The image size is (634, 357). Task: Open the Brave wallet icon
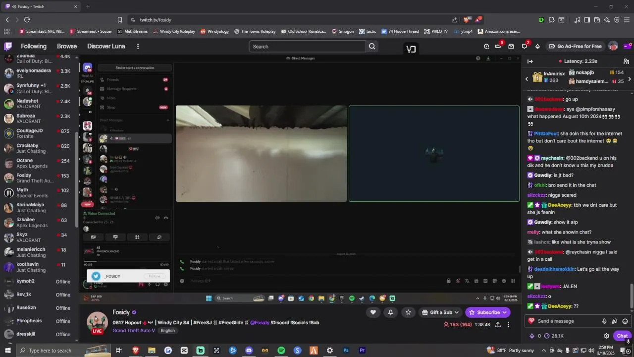click(x=597, y=20)
